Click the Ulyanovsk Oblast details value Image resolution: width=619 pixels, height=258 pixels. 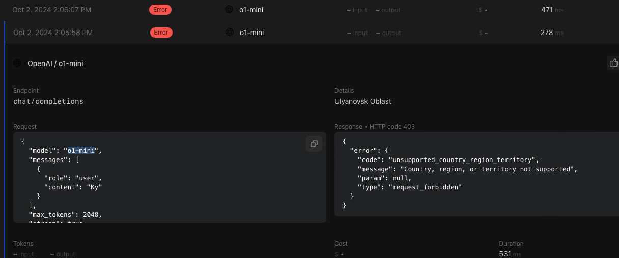pos(363,101)
